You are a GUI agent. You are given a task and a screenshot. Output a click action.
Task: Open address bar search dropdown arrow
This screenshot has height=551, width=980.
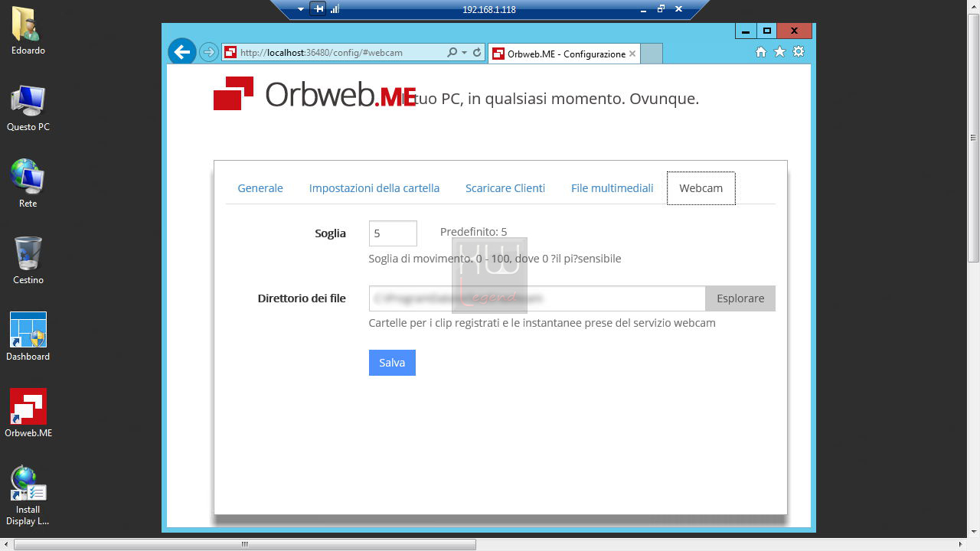point(464,53)
